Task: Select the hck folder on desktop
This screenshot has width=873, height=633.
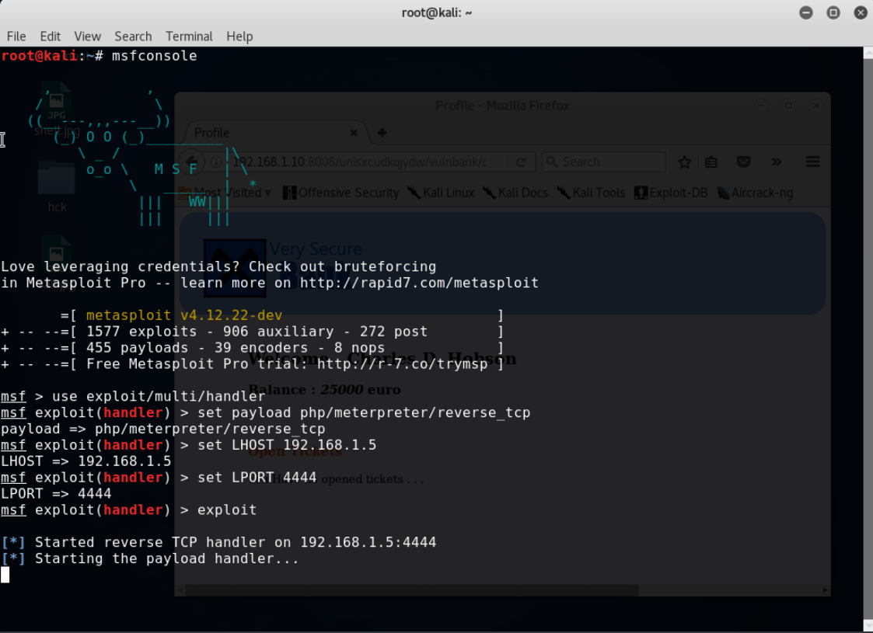Action: (x=57, y=188)
